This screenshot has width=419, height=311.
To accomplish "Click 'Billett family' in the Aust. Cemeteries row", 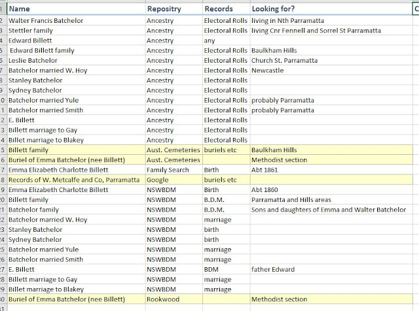I will [76, 150].
